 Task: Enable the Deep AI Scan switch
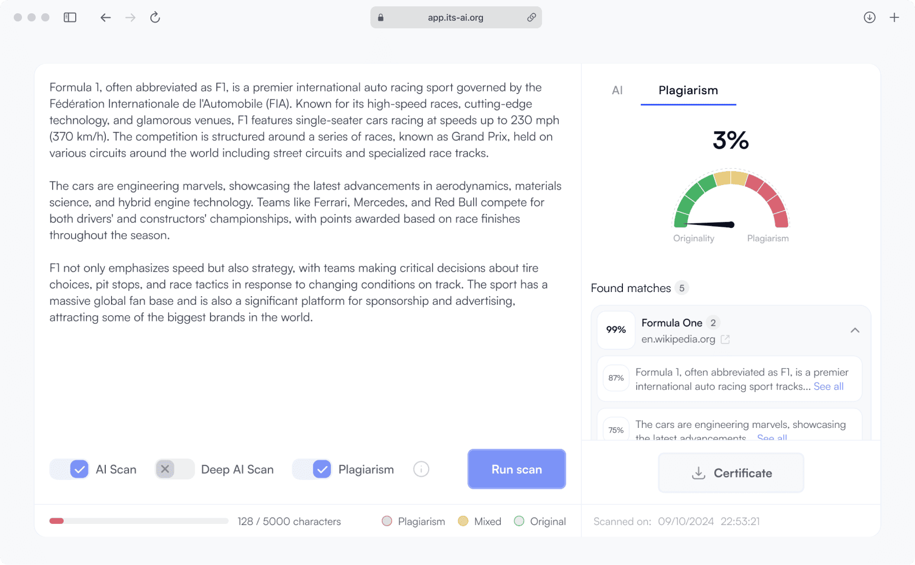pyautogui.click(x=175, y=469)
